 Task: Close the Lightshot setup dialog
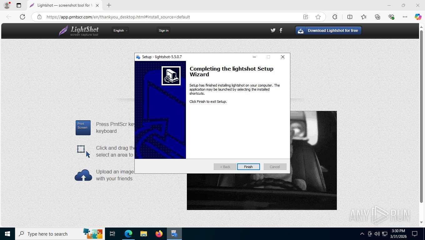coord(283,57)
